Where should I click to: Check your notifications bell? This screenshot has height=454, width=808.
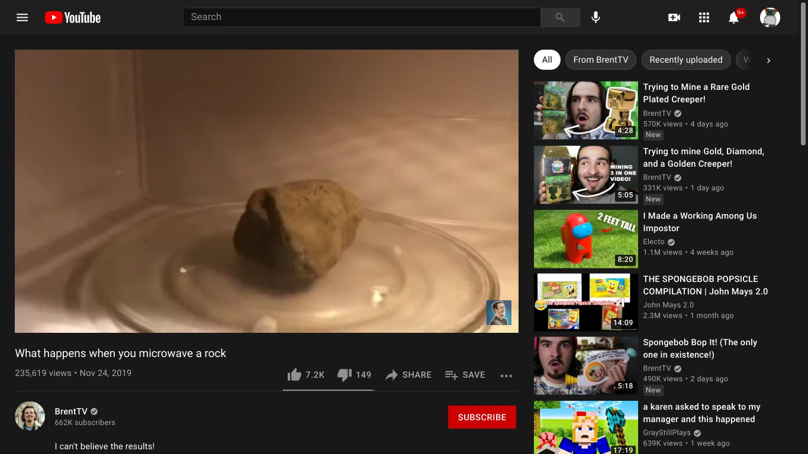pyautogui.click(x=734, y=18)
